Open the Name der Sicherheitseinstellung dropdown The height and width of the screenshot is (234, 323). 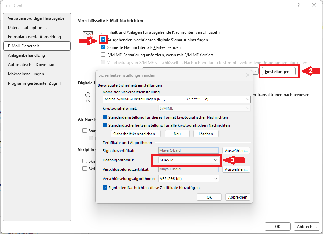tap(177, 99)
